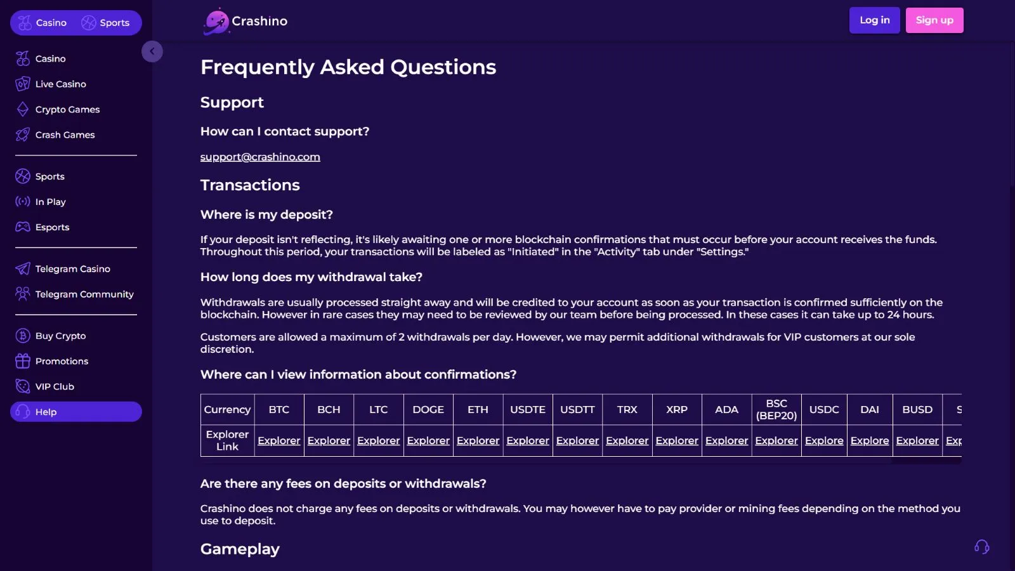
Task: Collapse the sidebar with the chevron button
Action: click(152, 51)
